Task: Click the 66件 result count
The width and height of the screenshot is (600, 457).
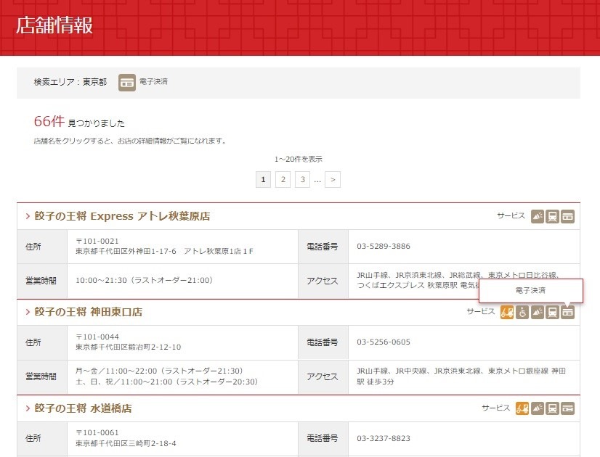Action: (49, 122)
